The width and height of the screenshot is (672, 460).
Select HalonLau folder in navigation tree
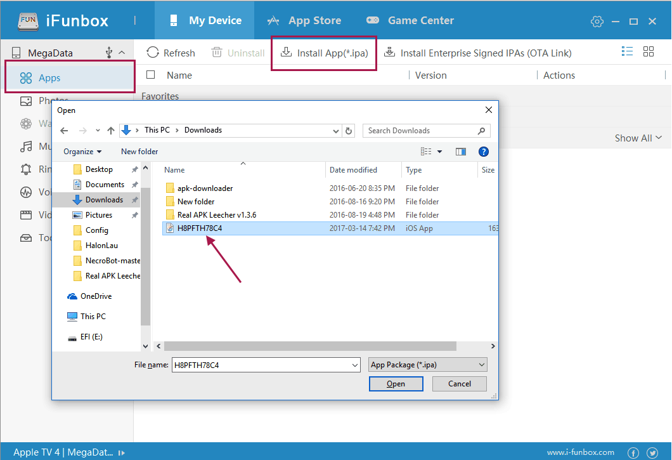pyautogui.click(x=101, y=246)
